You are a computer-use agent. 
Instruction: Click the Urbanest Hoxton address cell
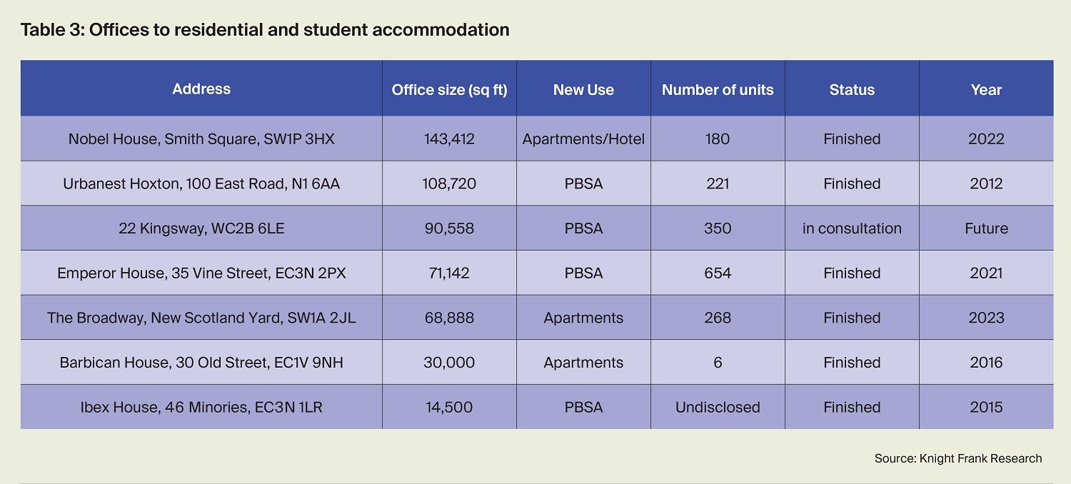point(201,184)
